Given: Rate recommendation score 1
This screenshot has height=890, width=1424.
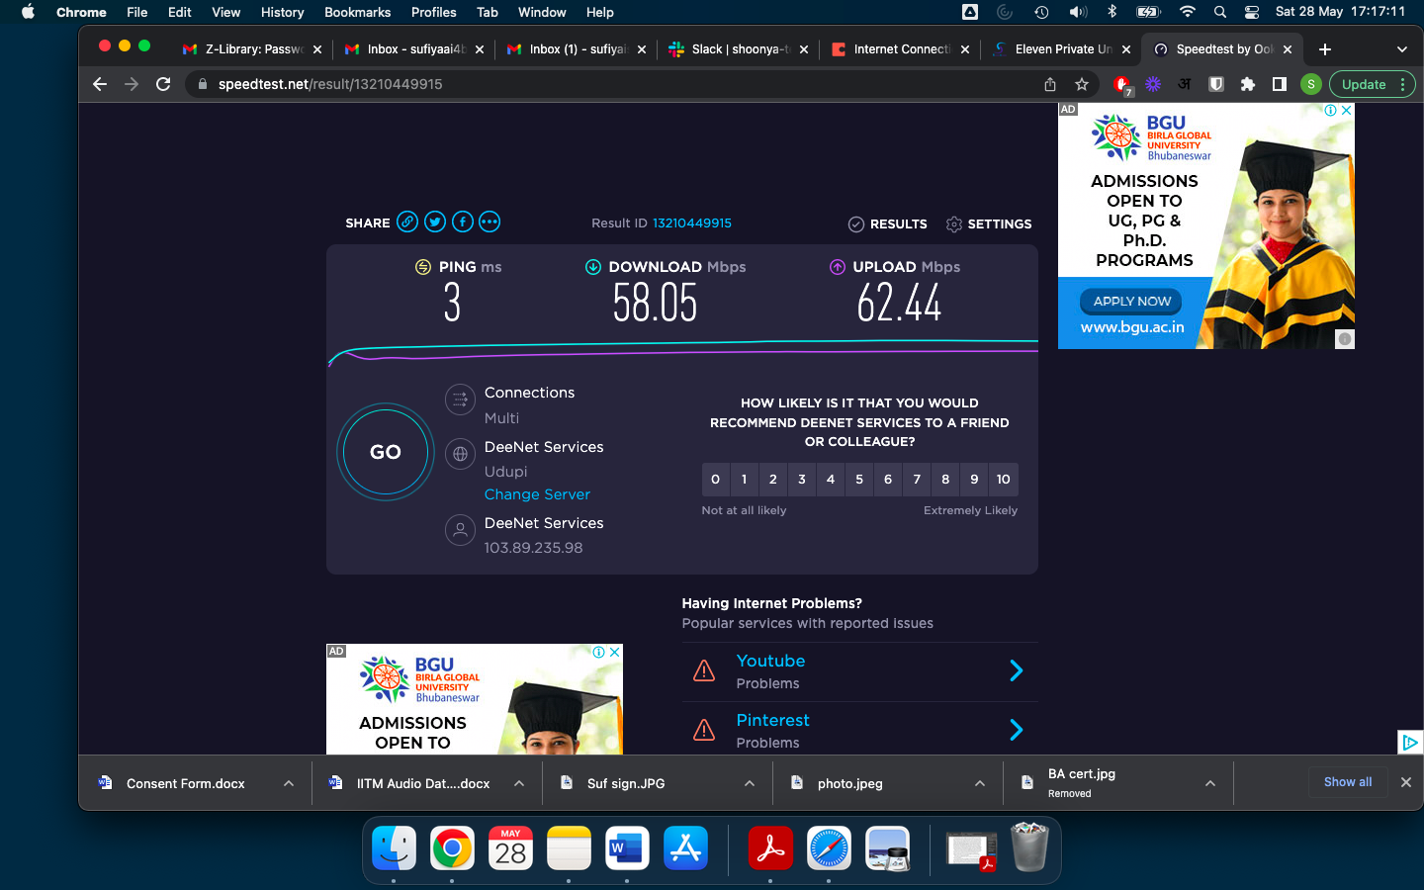Looking at the screenshot, I should point(745,480).
